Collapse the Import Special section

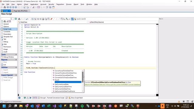[x=16, y=75]
